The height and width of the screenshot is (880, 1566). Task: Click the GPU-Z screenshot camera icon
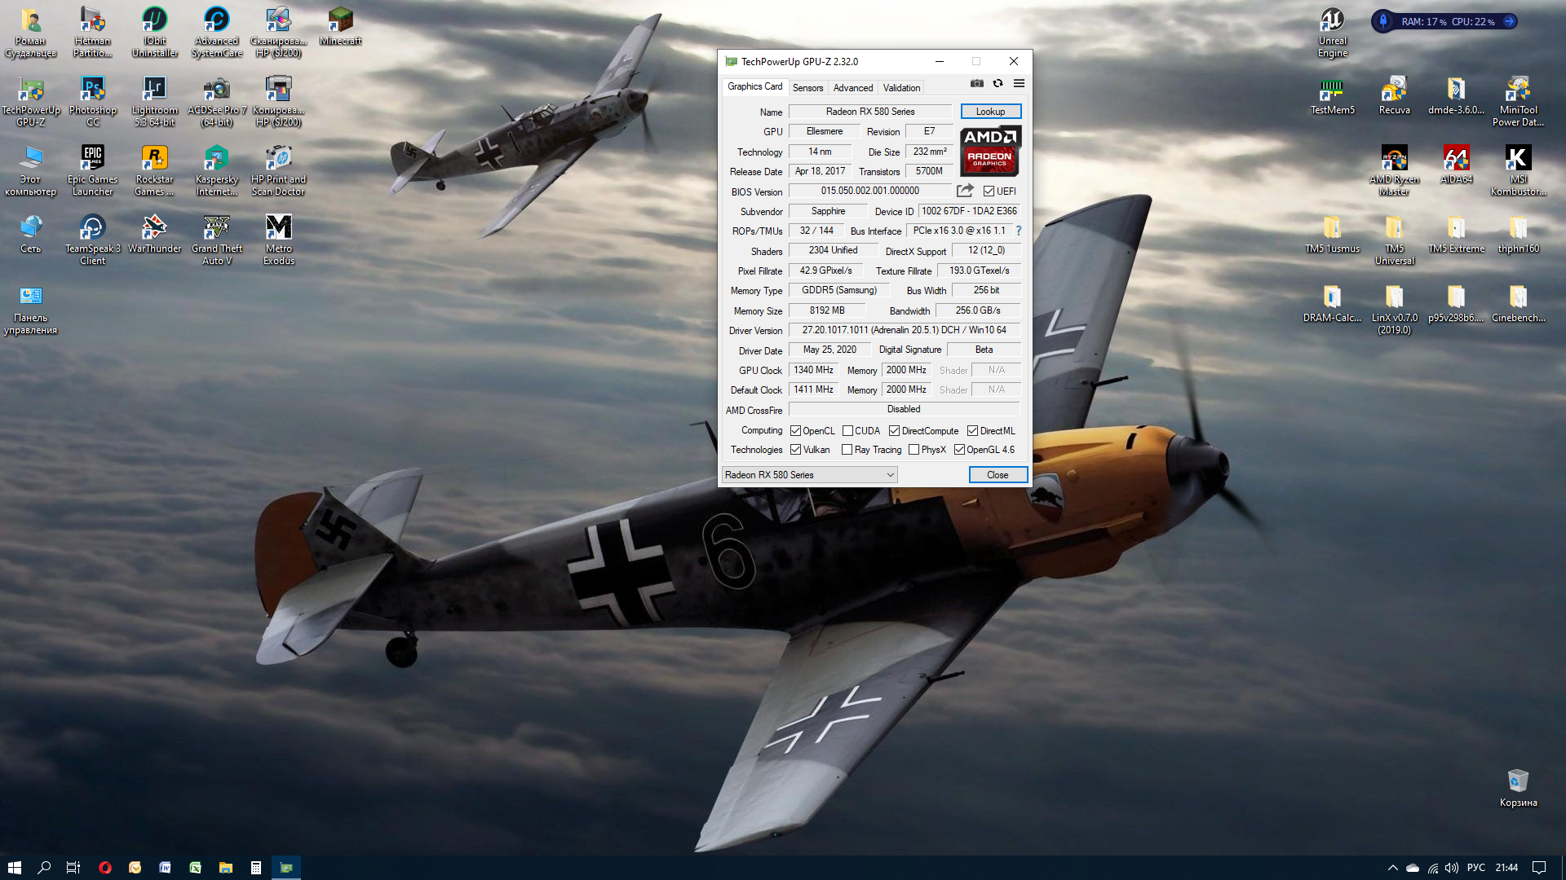[976, 83]
